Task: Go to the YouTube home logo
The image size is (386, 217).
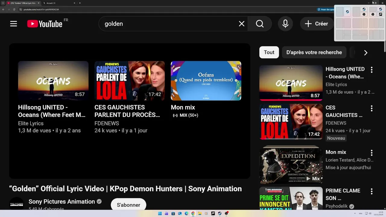Action: click(x=45, y=24)
